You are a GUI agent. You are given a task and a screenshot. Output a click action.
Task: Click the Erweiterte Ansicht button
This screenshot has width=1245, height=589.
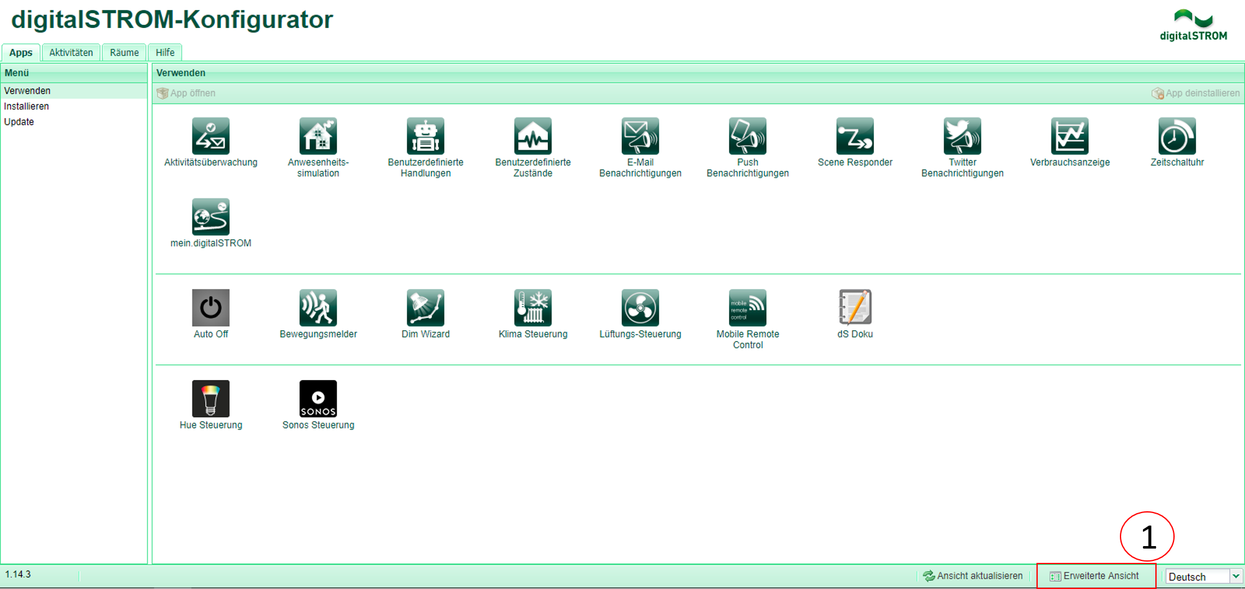1095,576
